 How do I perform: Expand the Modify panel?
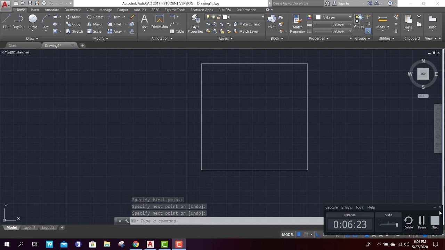(x=101, y=38)
